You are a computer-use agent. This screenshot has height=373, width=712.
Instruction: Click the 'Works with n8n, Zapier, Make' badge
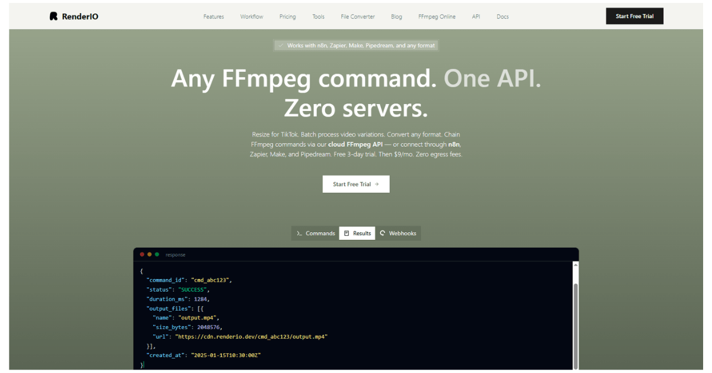(x=356, y=45)
